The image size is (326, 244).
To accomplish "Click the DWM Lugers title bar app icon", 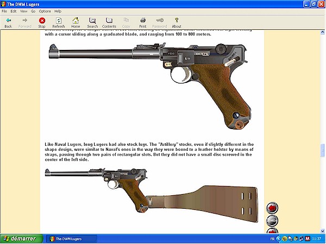I will [3, 4].
